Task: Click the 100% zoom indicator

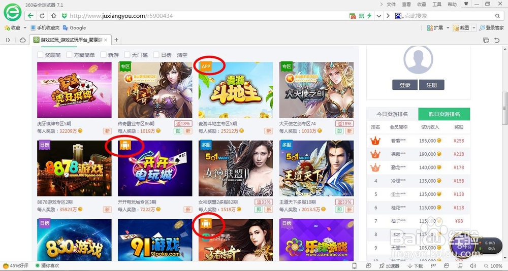Action: pos(493,266)
